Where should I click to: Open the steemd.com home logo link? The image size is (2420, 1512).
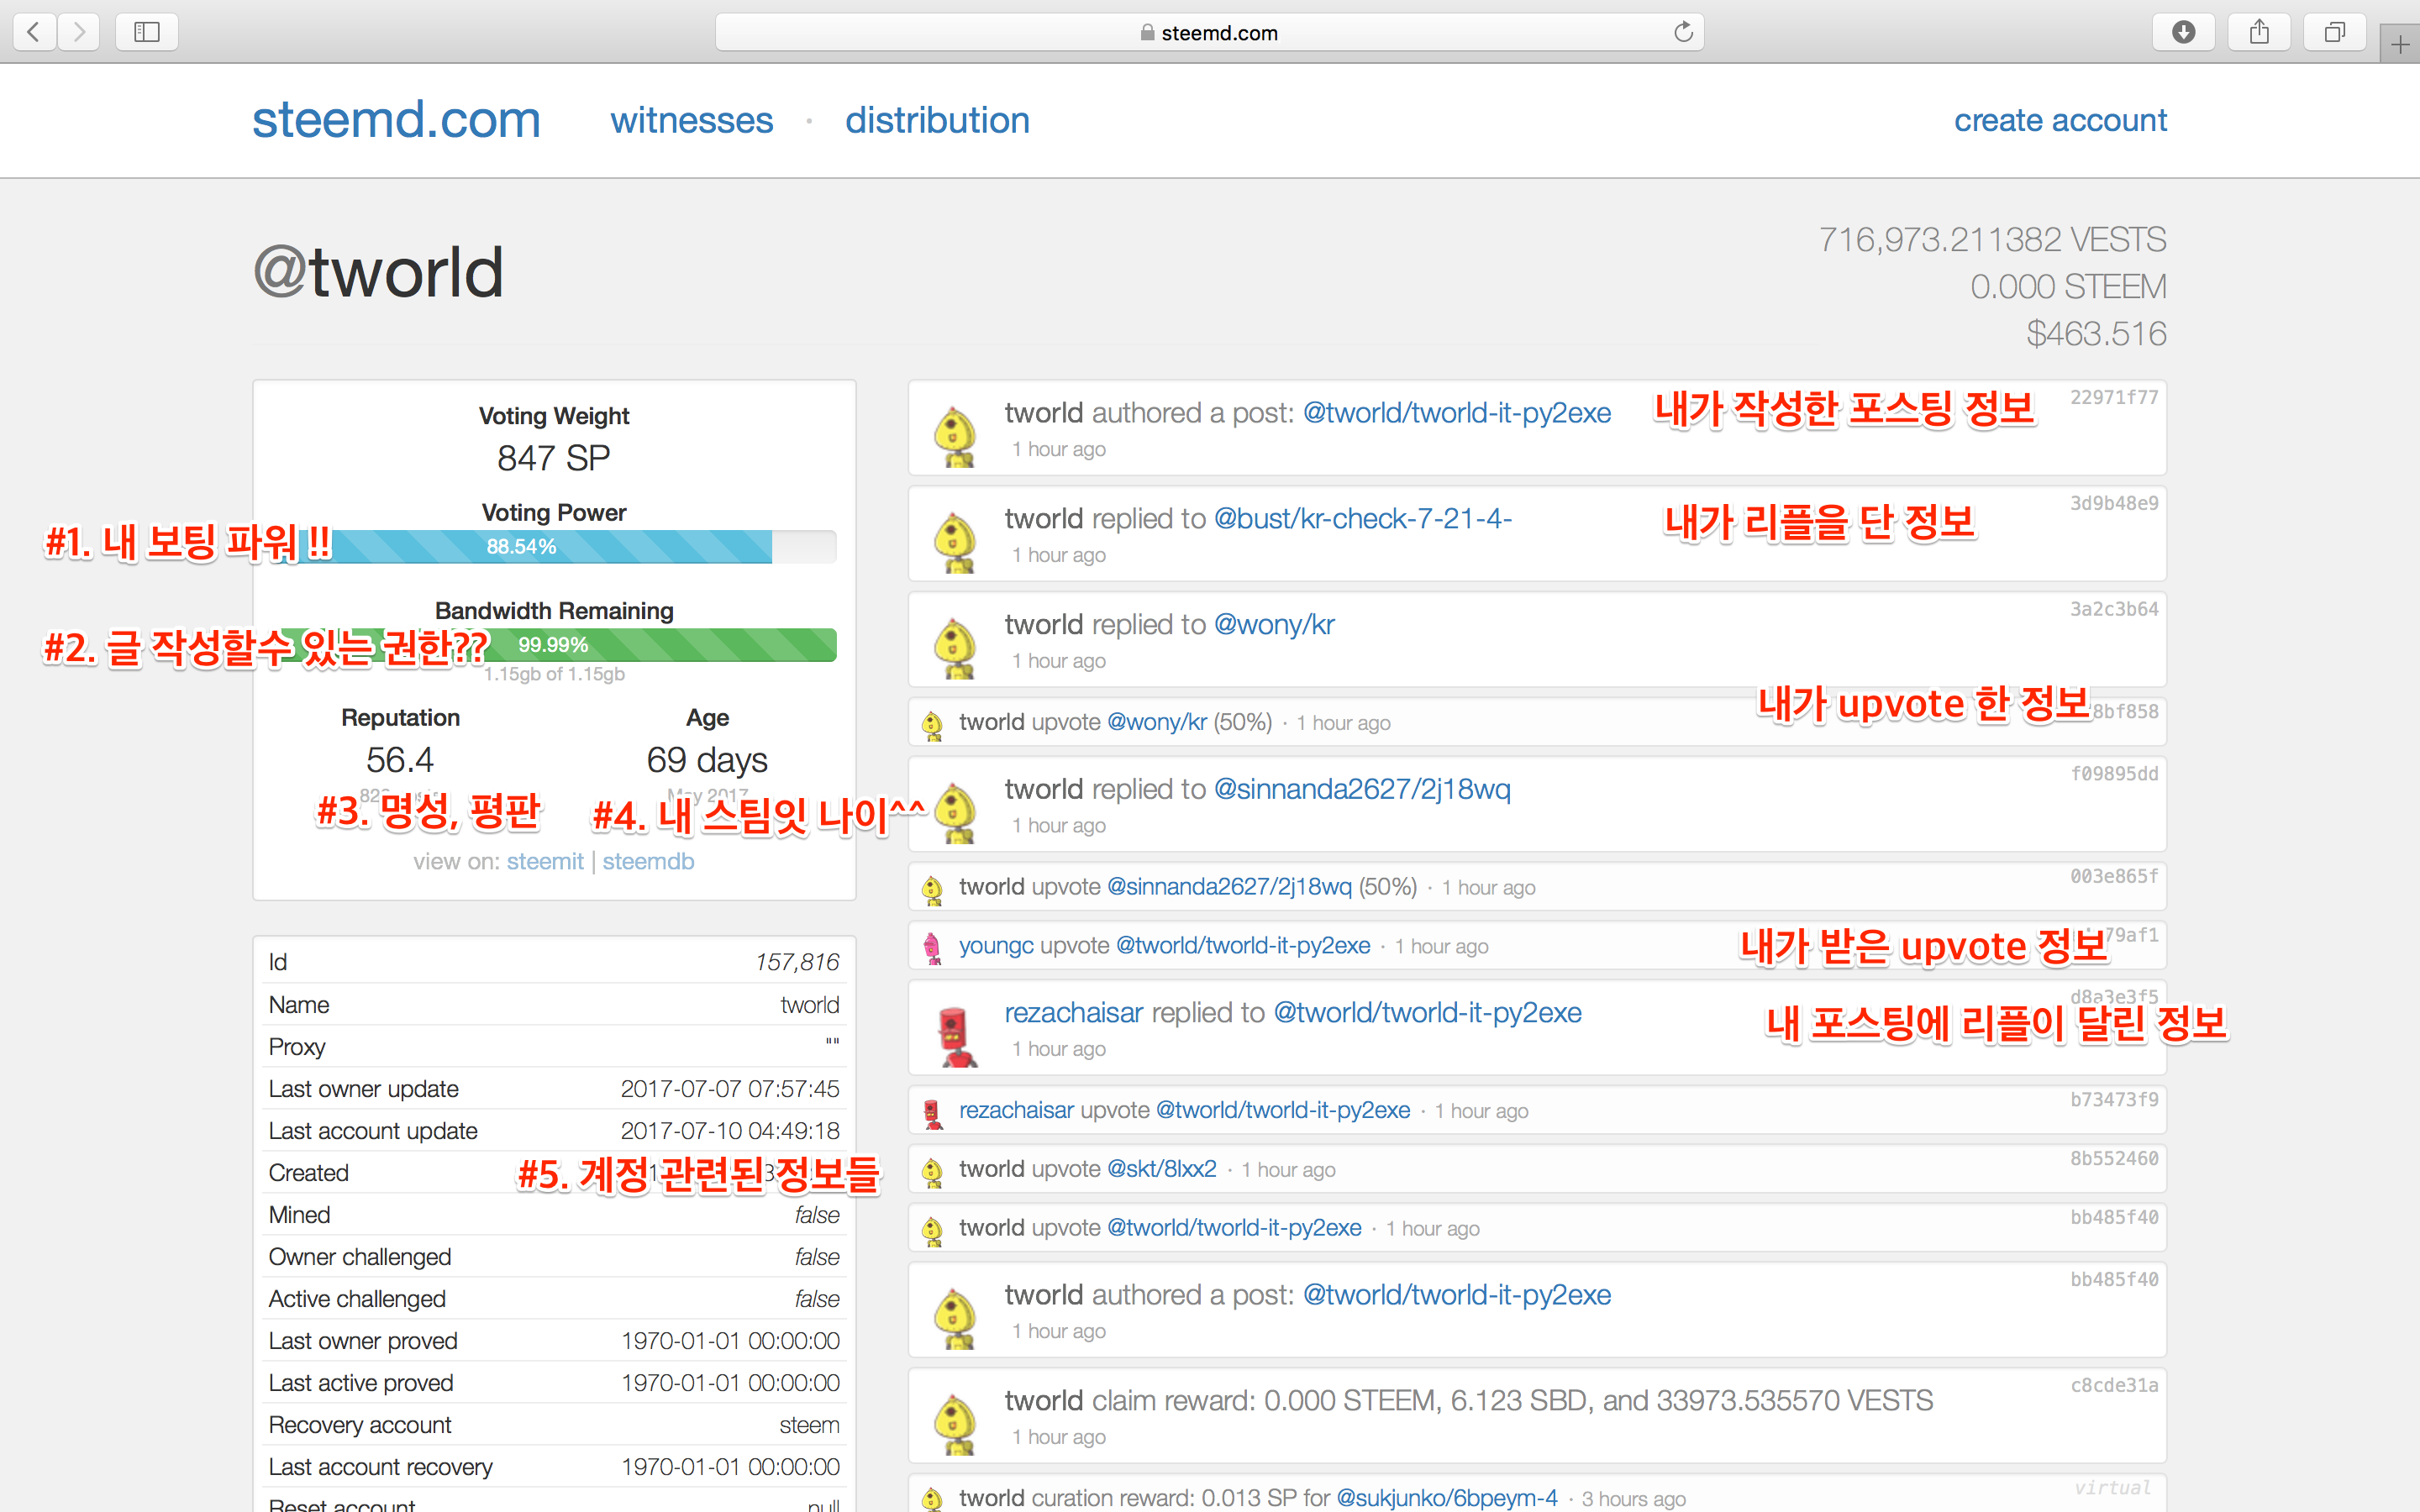(x=396, y=120)
